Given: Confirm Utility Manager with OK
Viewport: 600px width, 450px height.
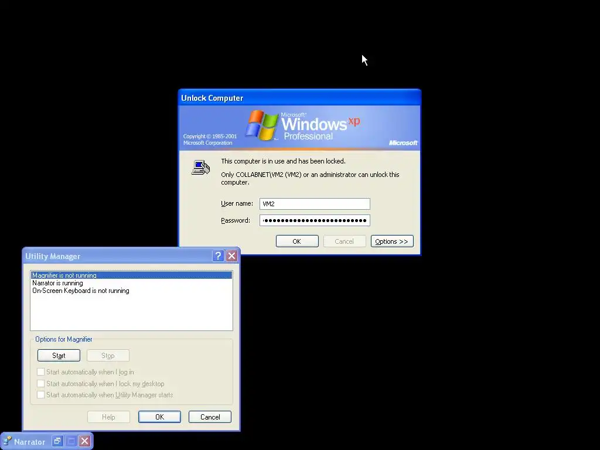Looking at the screenshot, I should point(159,417).
